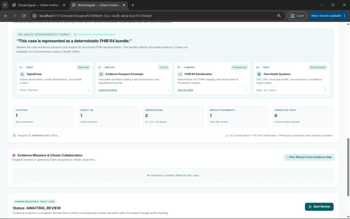Click the arrow in the SignalCase card
The image size is (350, 219).
(89, 90)
